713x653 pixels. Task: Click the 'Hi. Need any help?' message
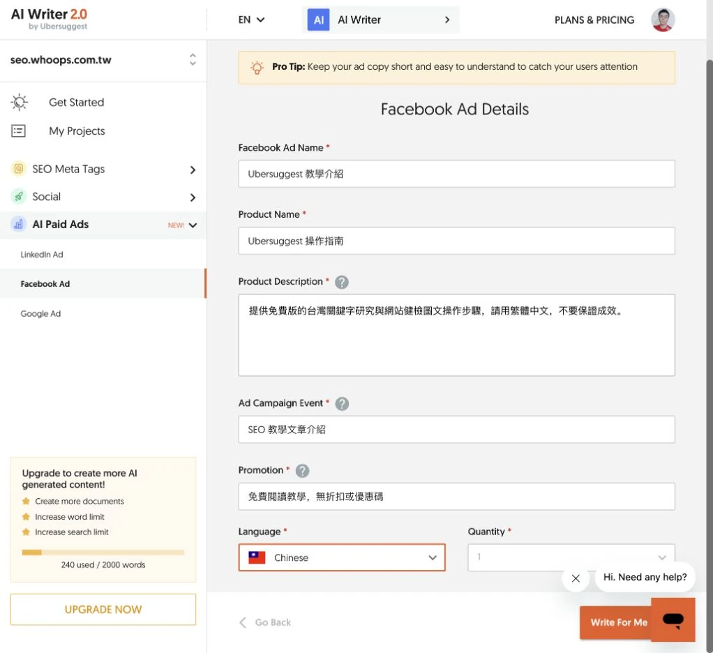click(x=645, y=577)
